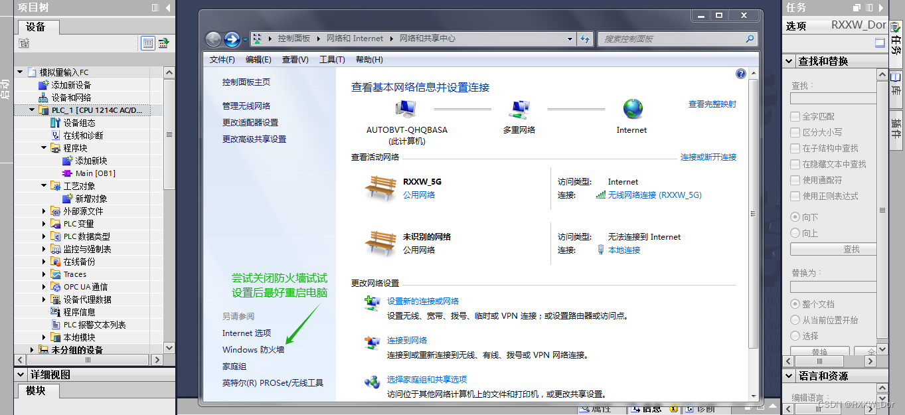
Task: Click the devices and networks icon in tree
Action: pos(44,98)
